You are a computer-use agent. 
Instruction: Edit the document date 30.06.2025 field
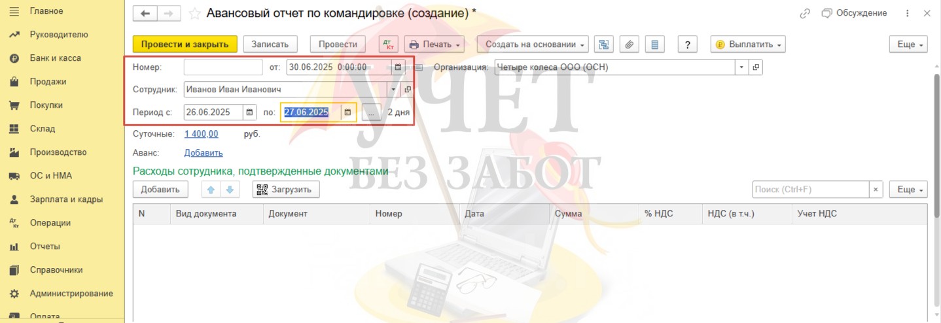[x=339, y=67]
